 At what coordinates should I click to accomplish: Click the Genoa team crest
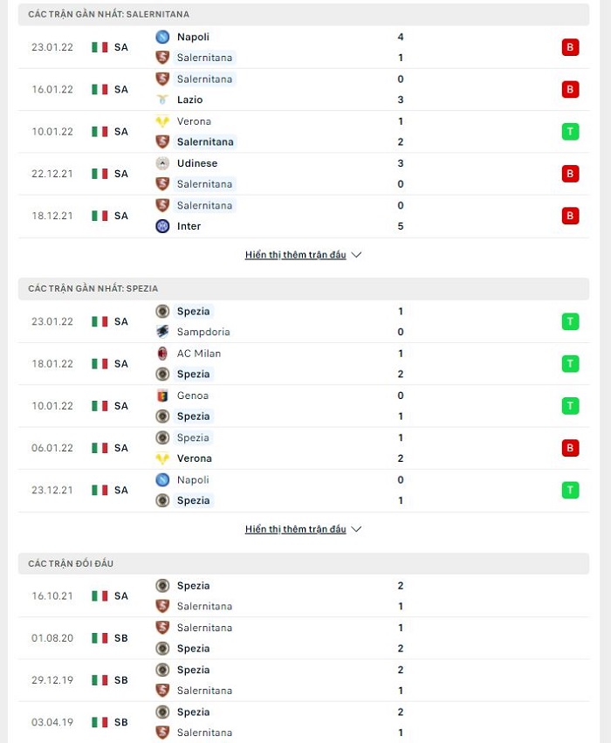(162, 396)
